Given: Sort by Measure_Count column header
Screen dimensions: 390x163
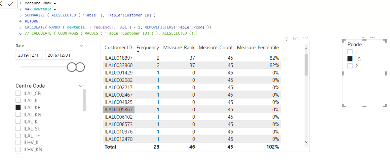Looking at the screenshot, I should coord(216,48).
